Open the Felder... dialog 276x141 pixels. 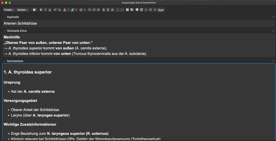pos(9,10)
